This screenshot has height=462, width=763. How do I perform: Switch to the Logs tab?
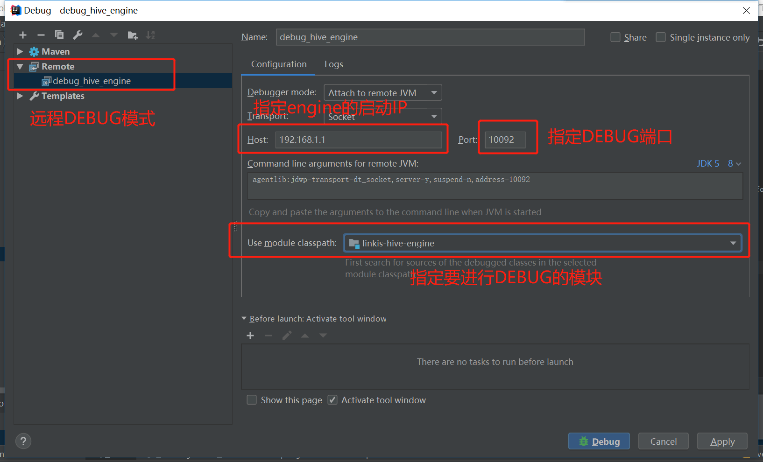coord(333,64)
